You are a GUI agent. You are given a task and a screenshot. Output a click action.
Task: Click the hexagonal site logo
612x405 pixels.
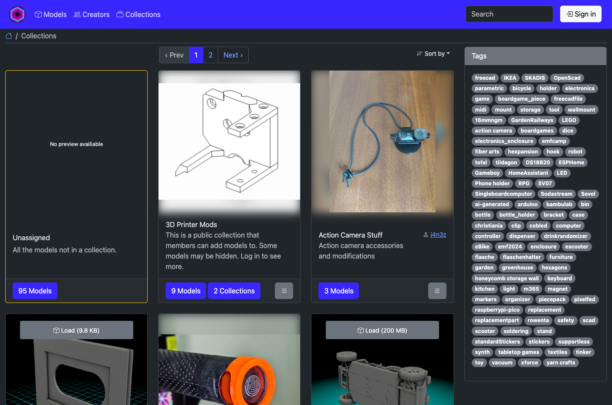pos(17,14)
